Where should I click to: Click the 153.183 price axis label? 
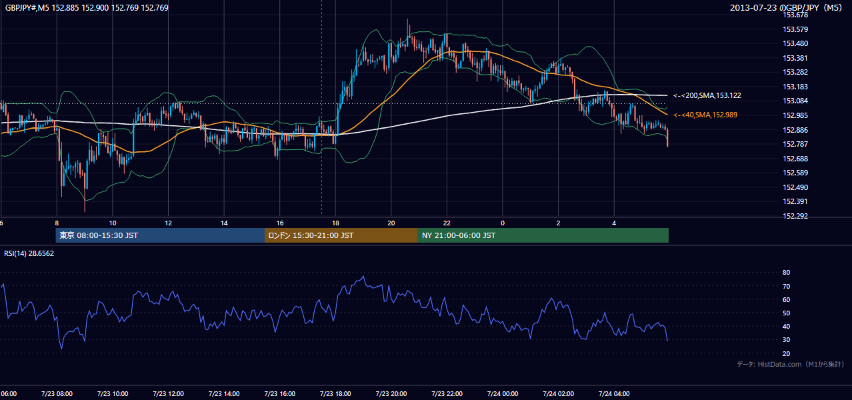(x=796, y=87)
